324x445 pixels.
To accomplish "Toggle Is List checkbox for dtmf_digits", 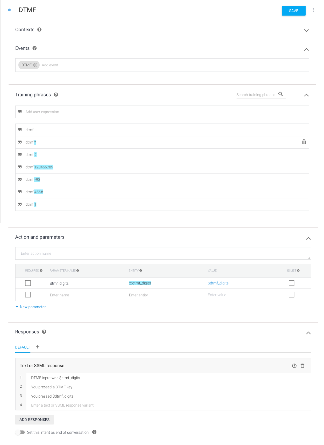I will coord(292,283).
